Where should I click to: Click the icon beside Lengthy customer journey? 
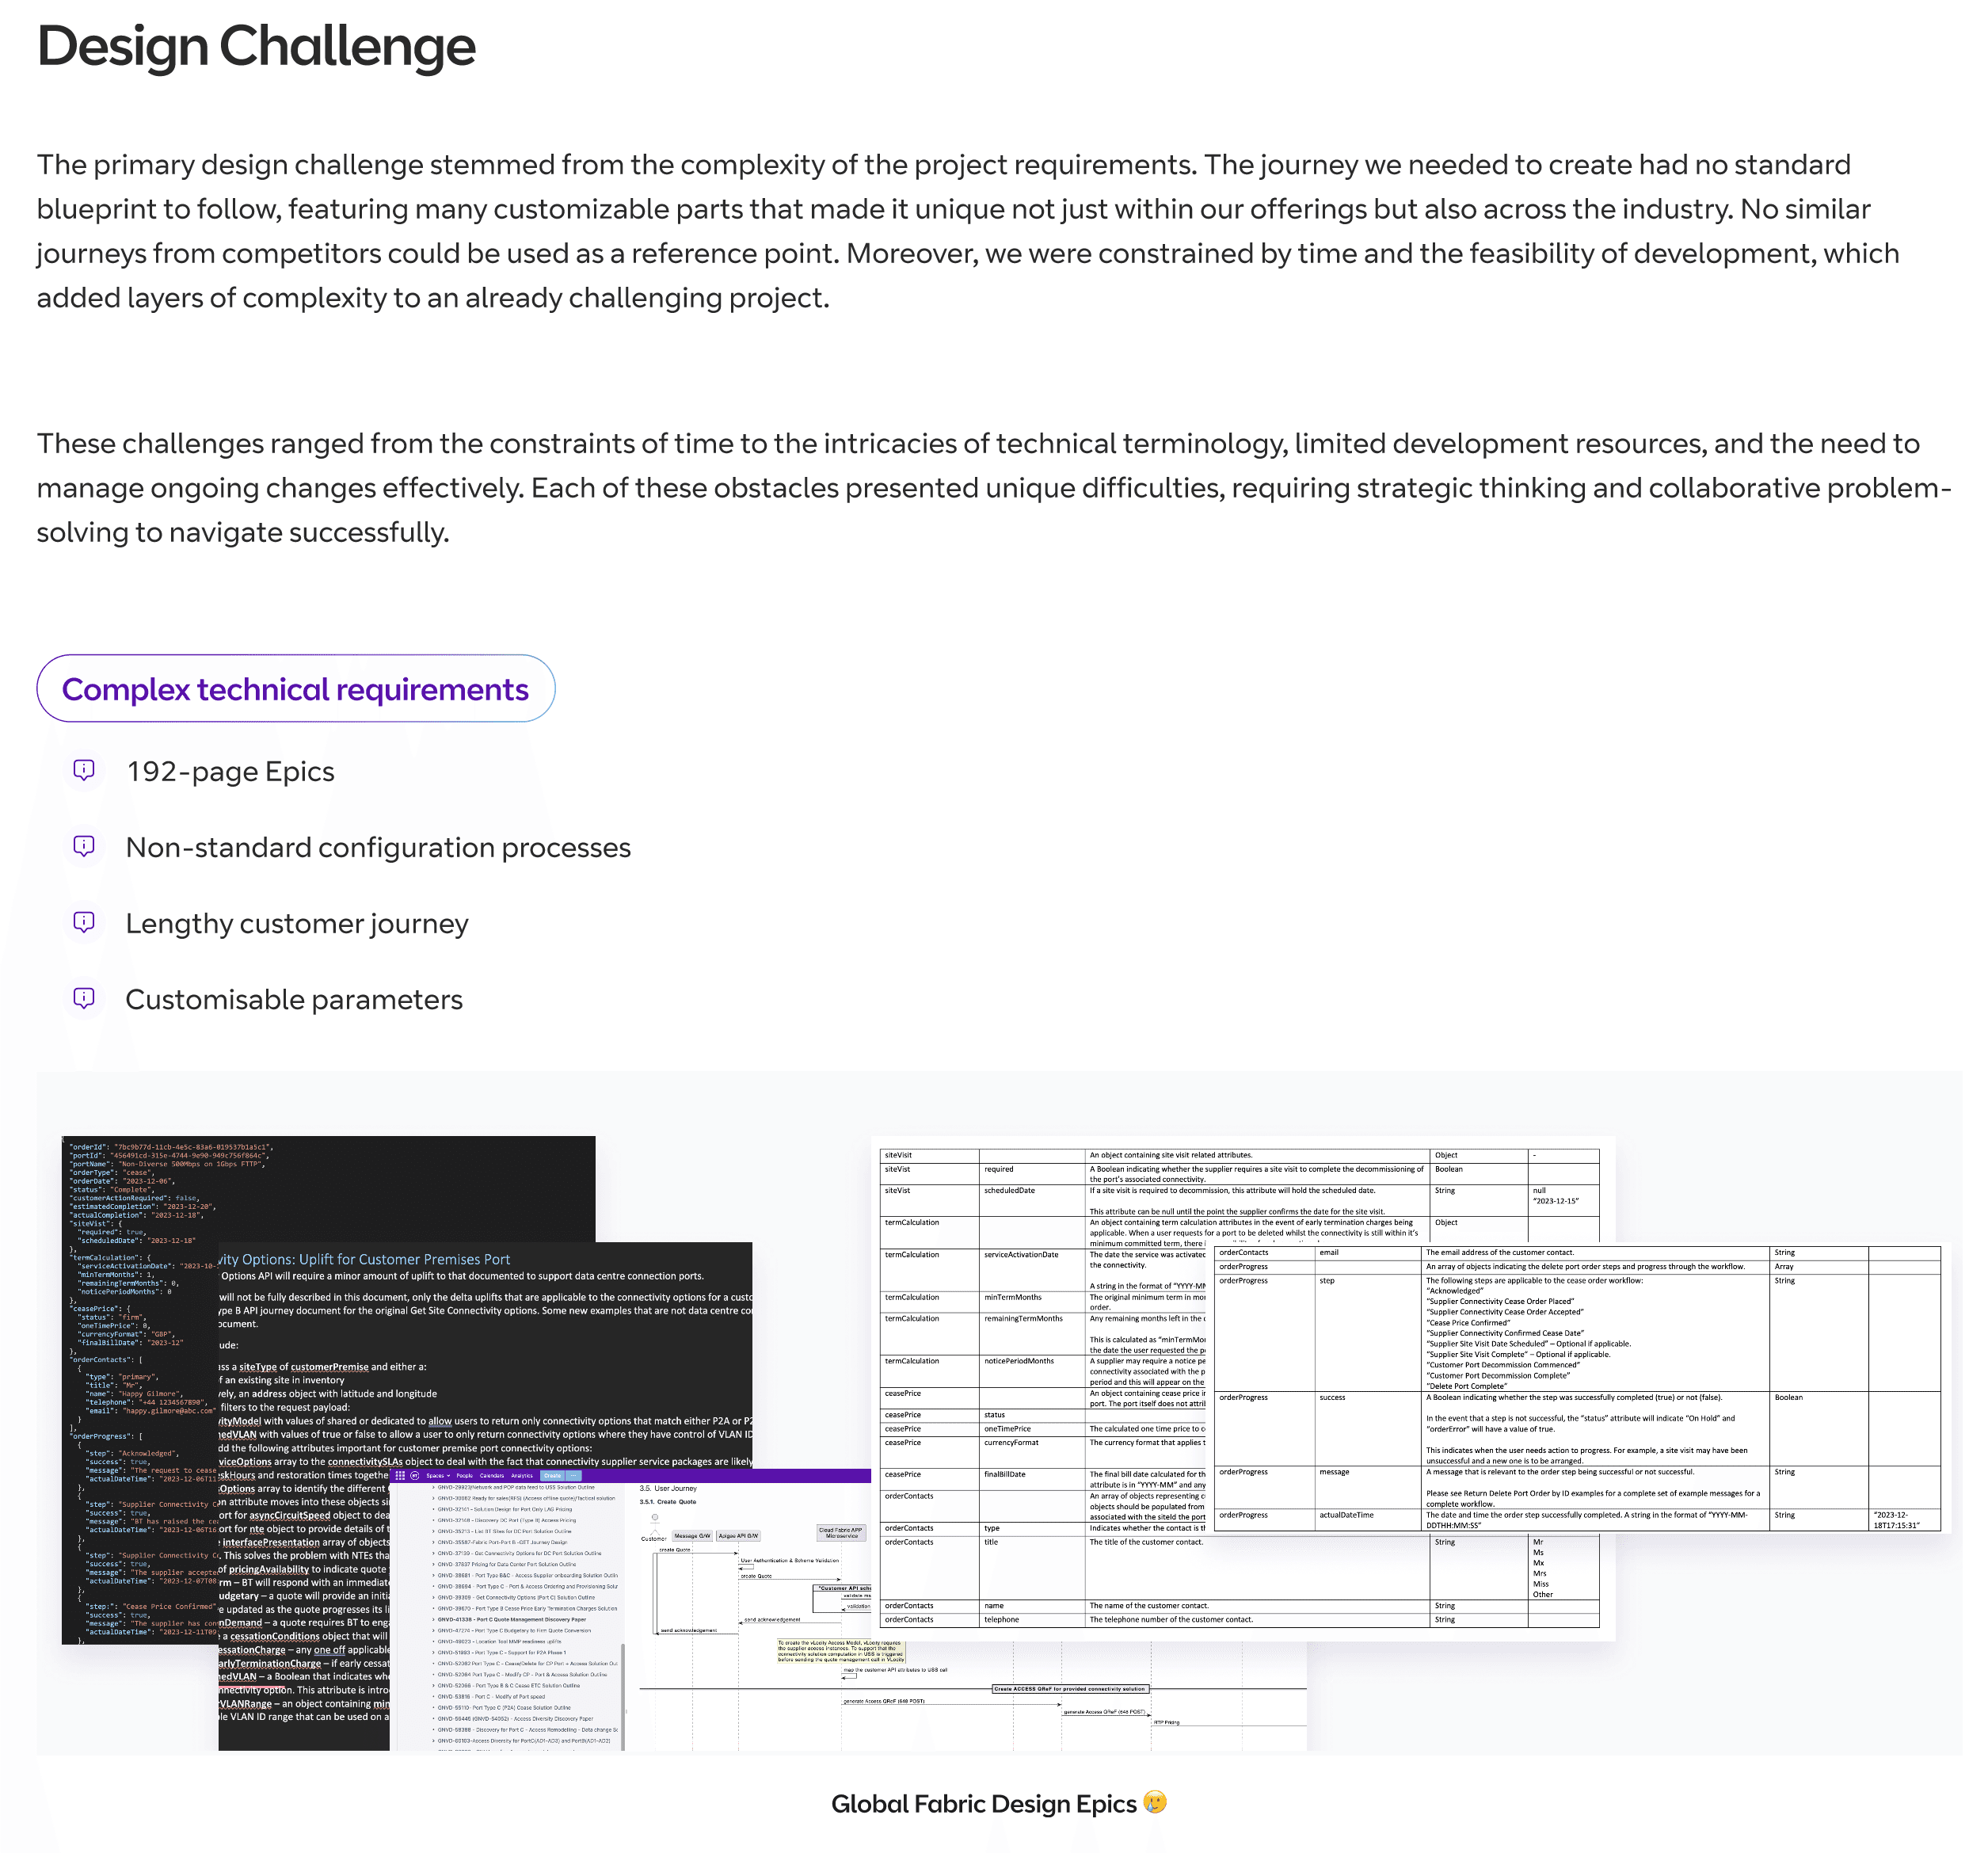[x=84, y=922]
